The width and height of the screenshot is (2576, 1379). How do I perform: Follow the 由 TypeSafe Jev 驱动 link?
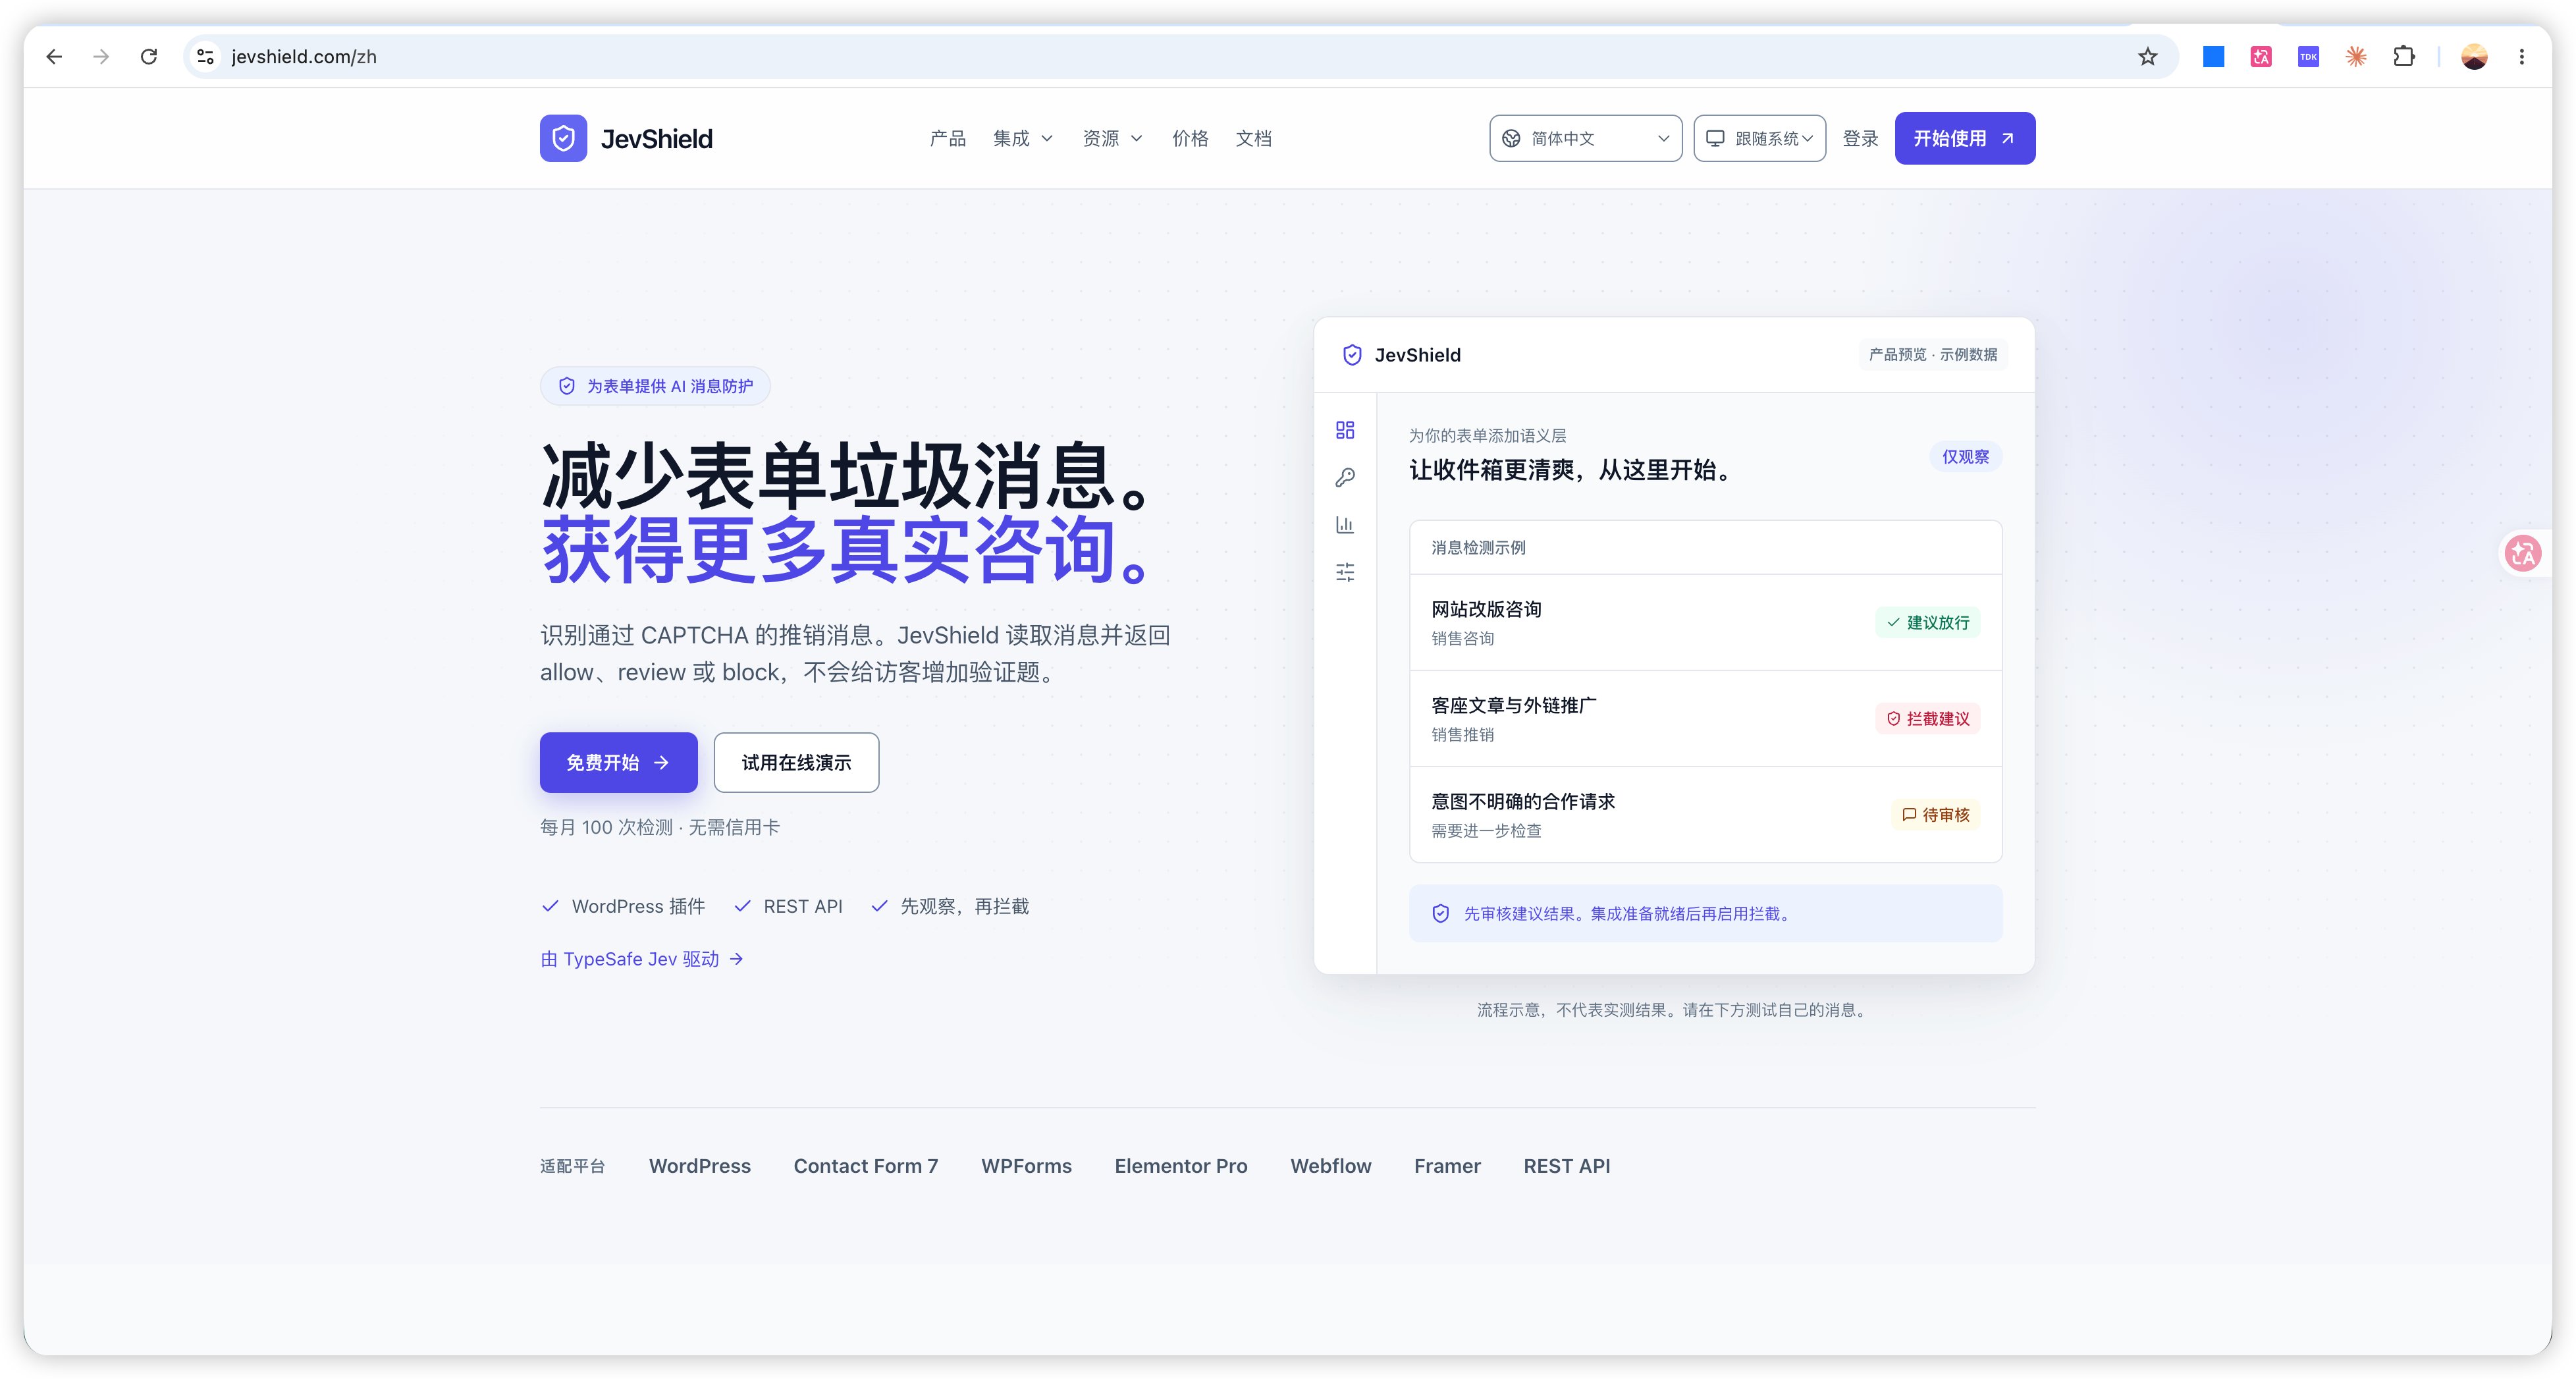[x=642, y=959]
